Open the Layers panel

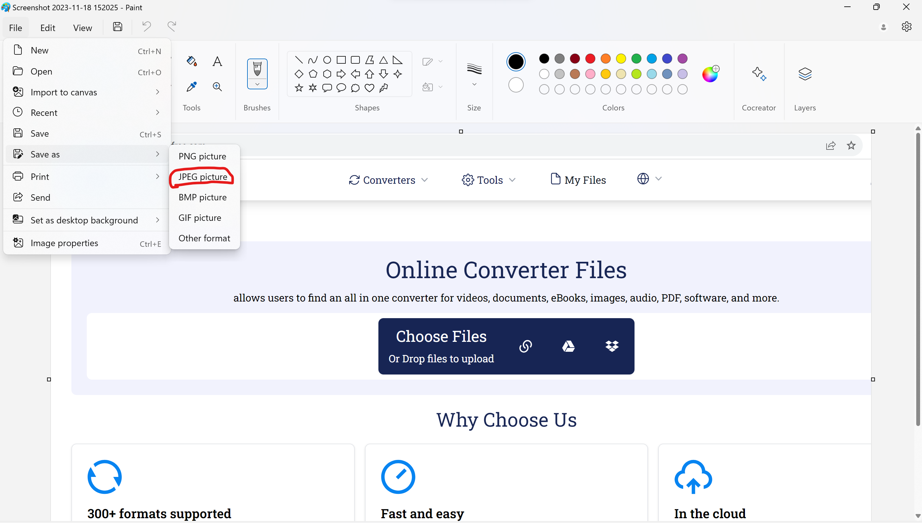(805, 74)
